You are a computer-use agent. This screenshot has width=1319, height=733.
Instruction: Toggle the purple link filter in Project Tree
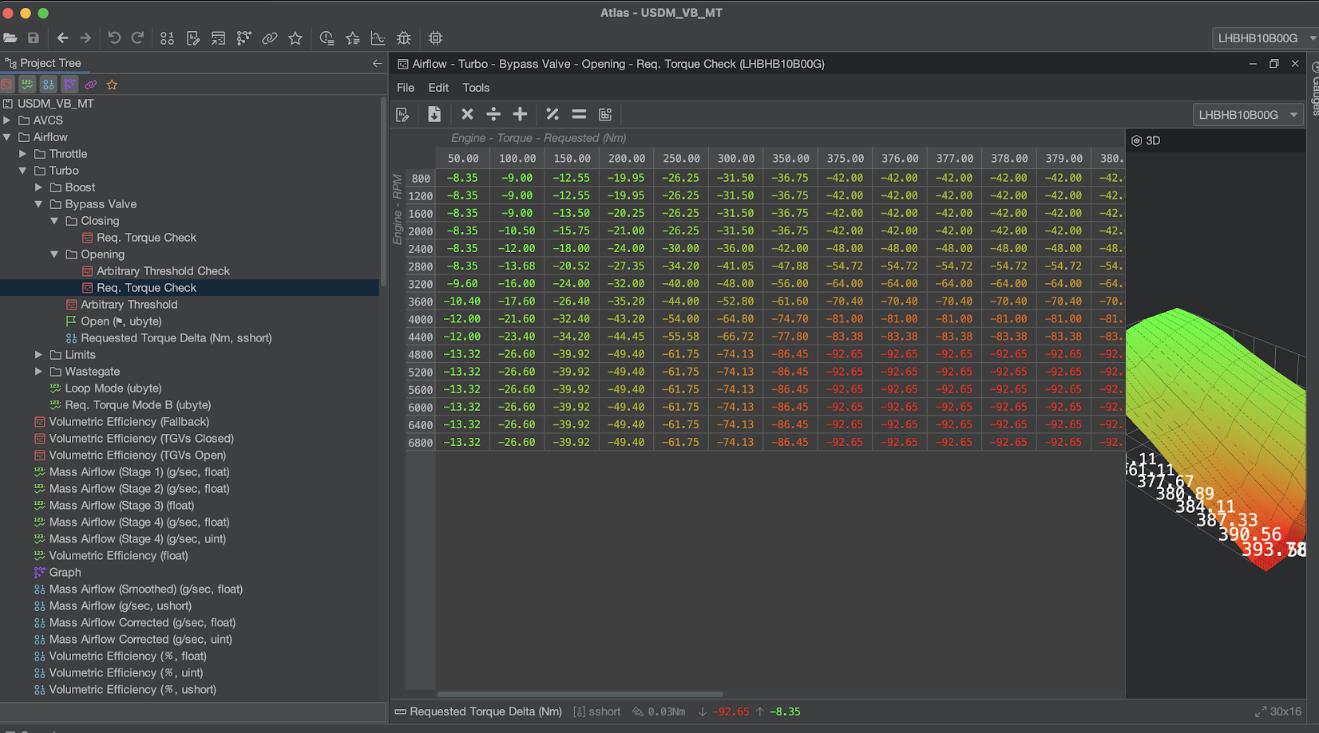(90, 85)
